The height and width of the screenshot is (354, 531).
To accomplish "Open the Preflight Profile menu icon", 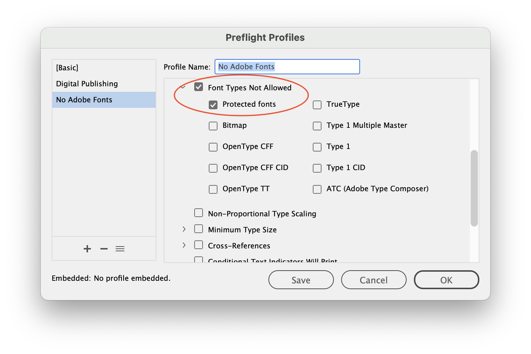I will (120, 249).
